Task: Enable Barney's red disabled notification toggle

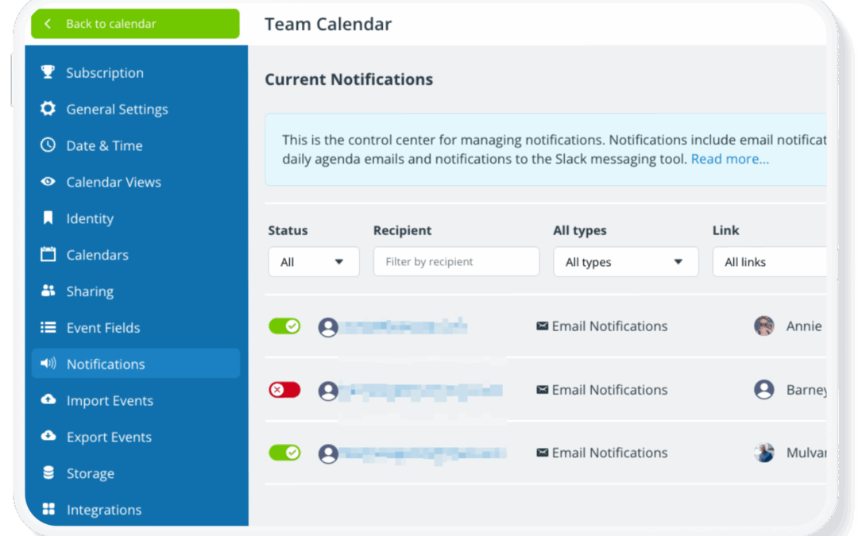Action: click(x=284, y=390)
